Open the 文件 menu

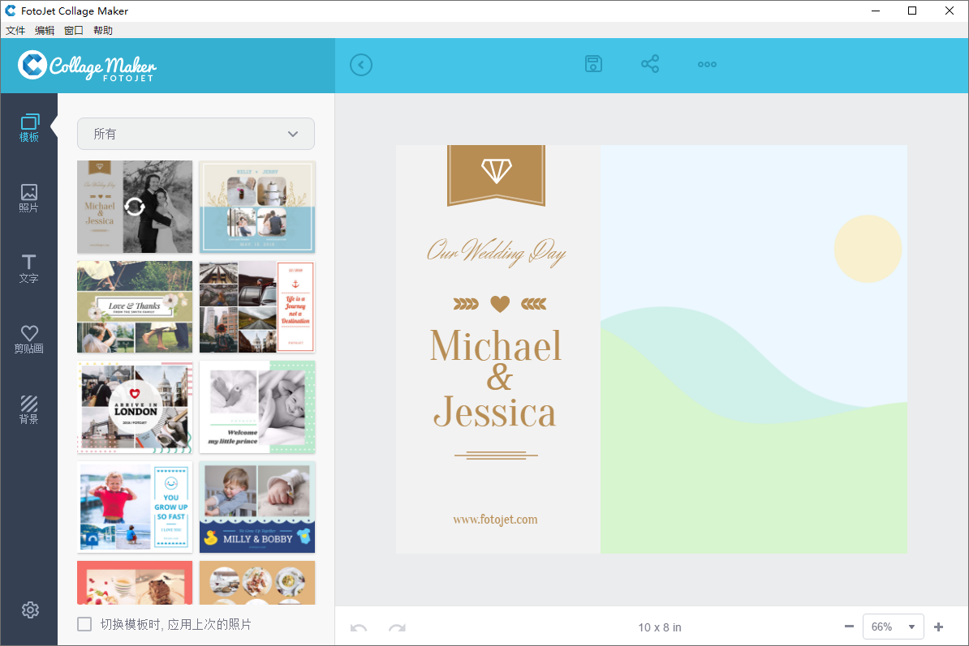point(15,31)
